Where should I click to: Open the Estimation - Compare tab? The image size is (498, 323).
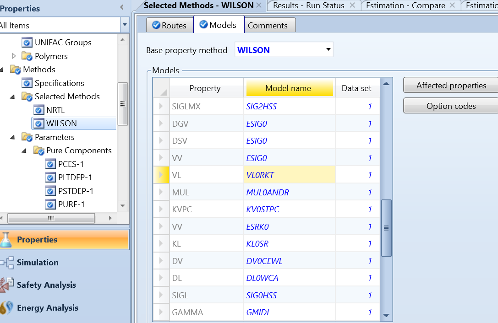click(x=405, y=5)
